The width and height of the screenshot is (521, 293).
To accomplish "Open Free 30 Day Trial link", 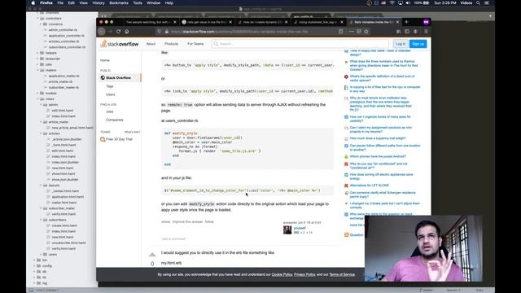I will pyautogui.click(x=119, y=139).
